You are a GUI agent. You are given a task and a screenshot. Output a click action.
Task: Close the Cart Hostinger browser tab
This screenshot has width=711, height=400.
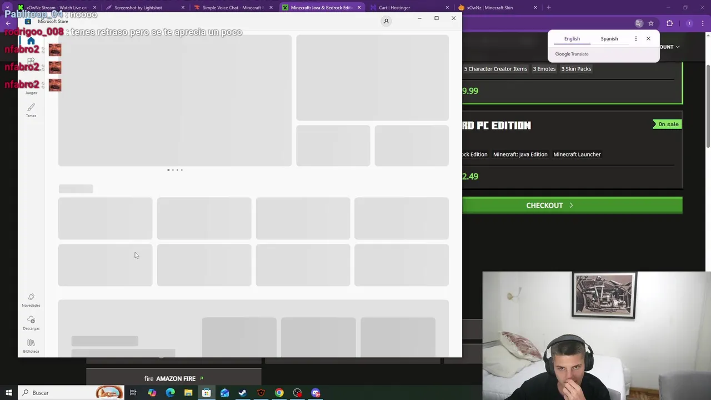[x=447, y=7]
